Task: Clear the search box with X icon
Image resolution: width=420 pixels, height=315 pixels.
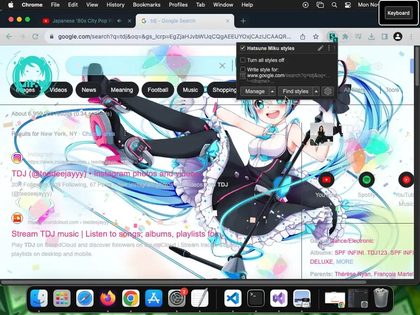Action: click(222, 66)
